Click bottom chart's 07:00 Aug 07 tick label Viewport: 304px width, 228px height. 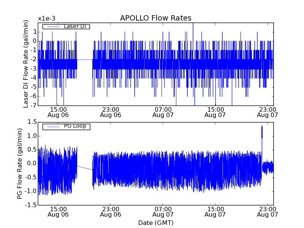click(x=163, y=212)
